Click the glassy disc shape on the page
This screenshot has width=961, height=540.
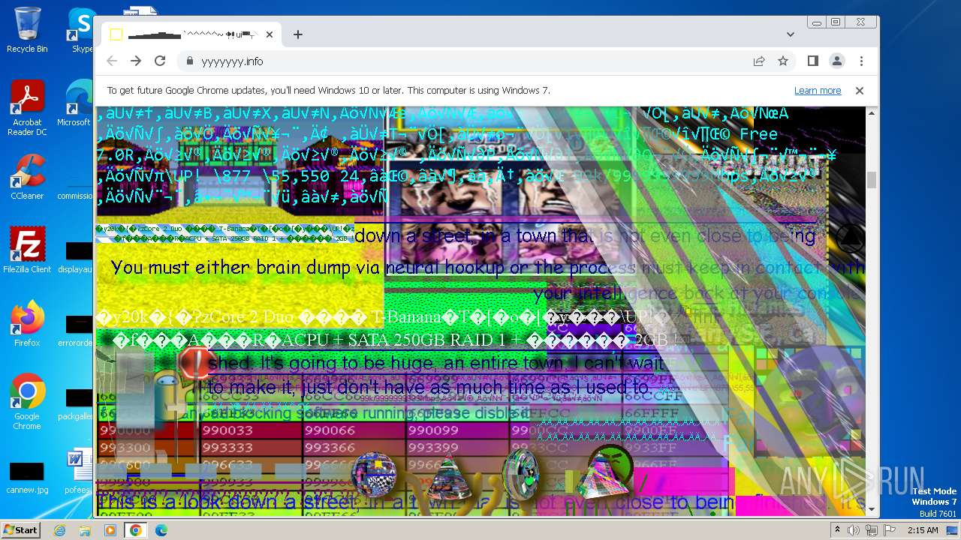(522, 474)
